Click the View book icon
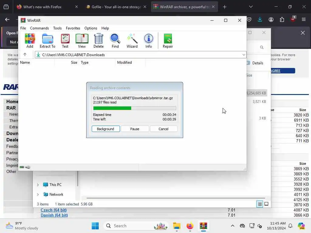311x233 pixels. [x=82, y=41]
